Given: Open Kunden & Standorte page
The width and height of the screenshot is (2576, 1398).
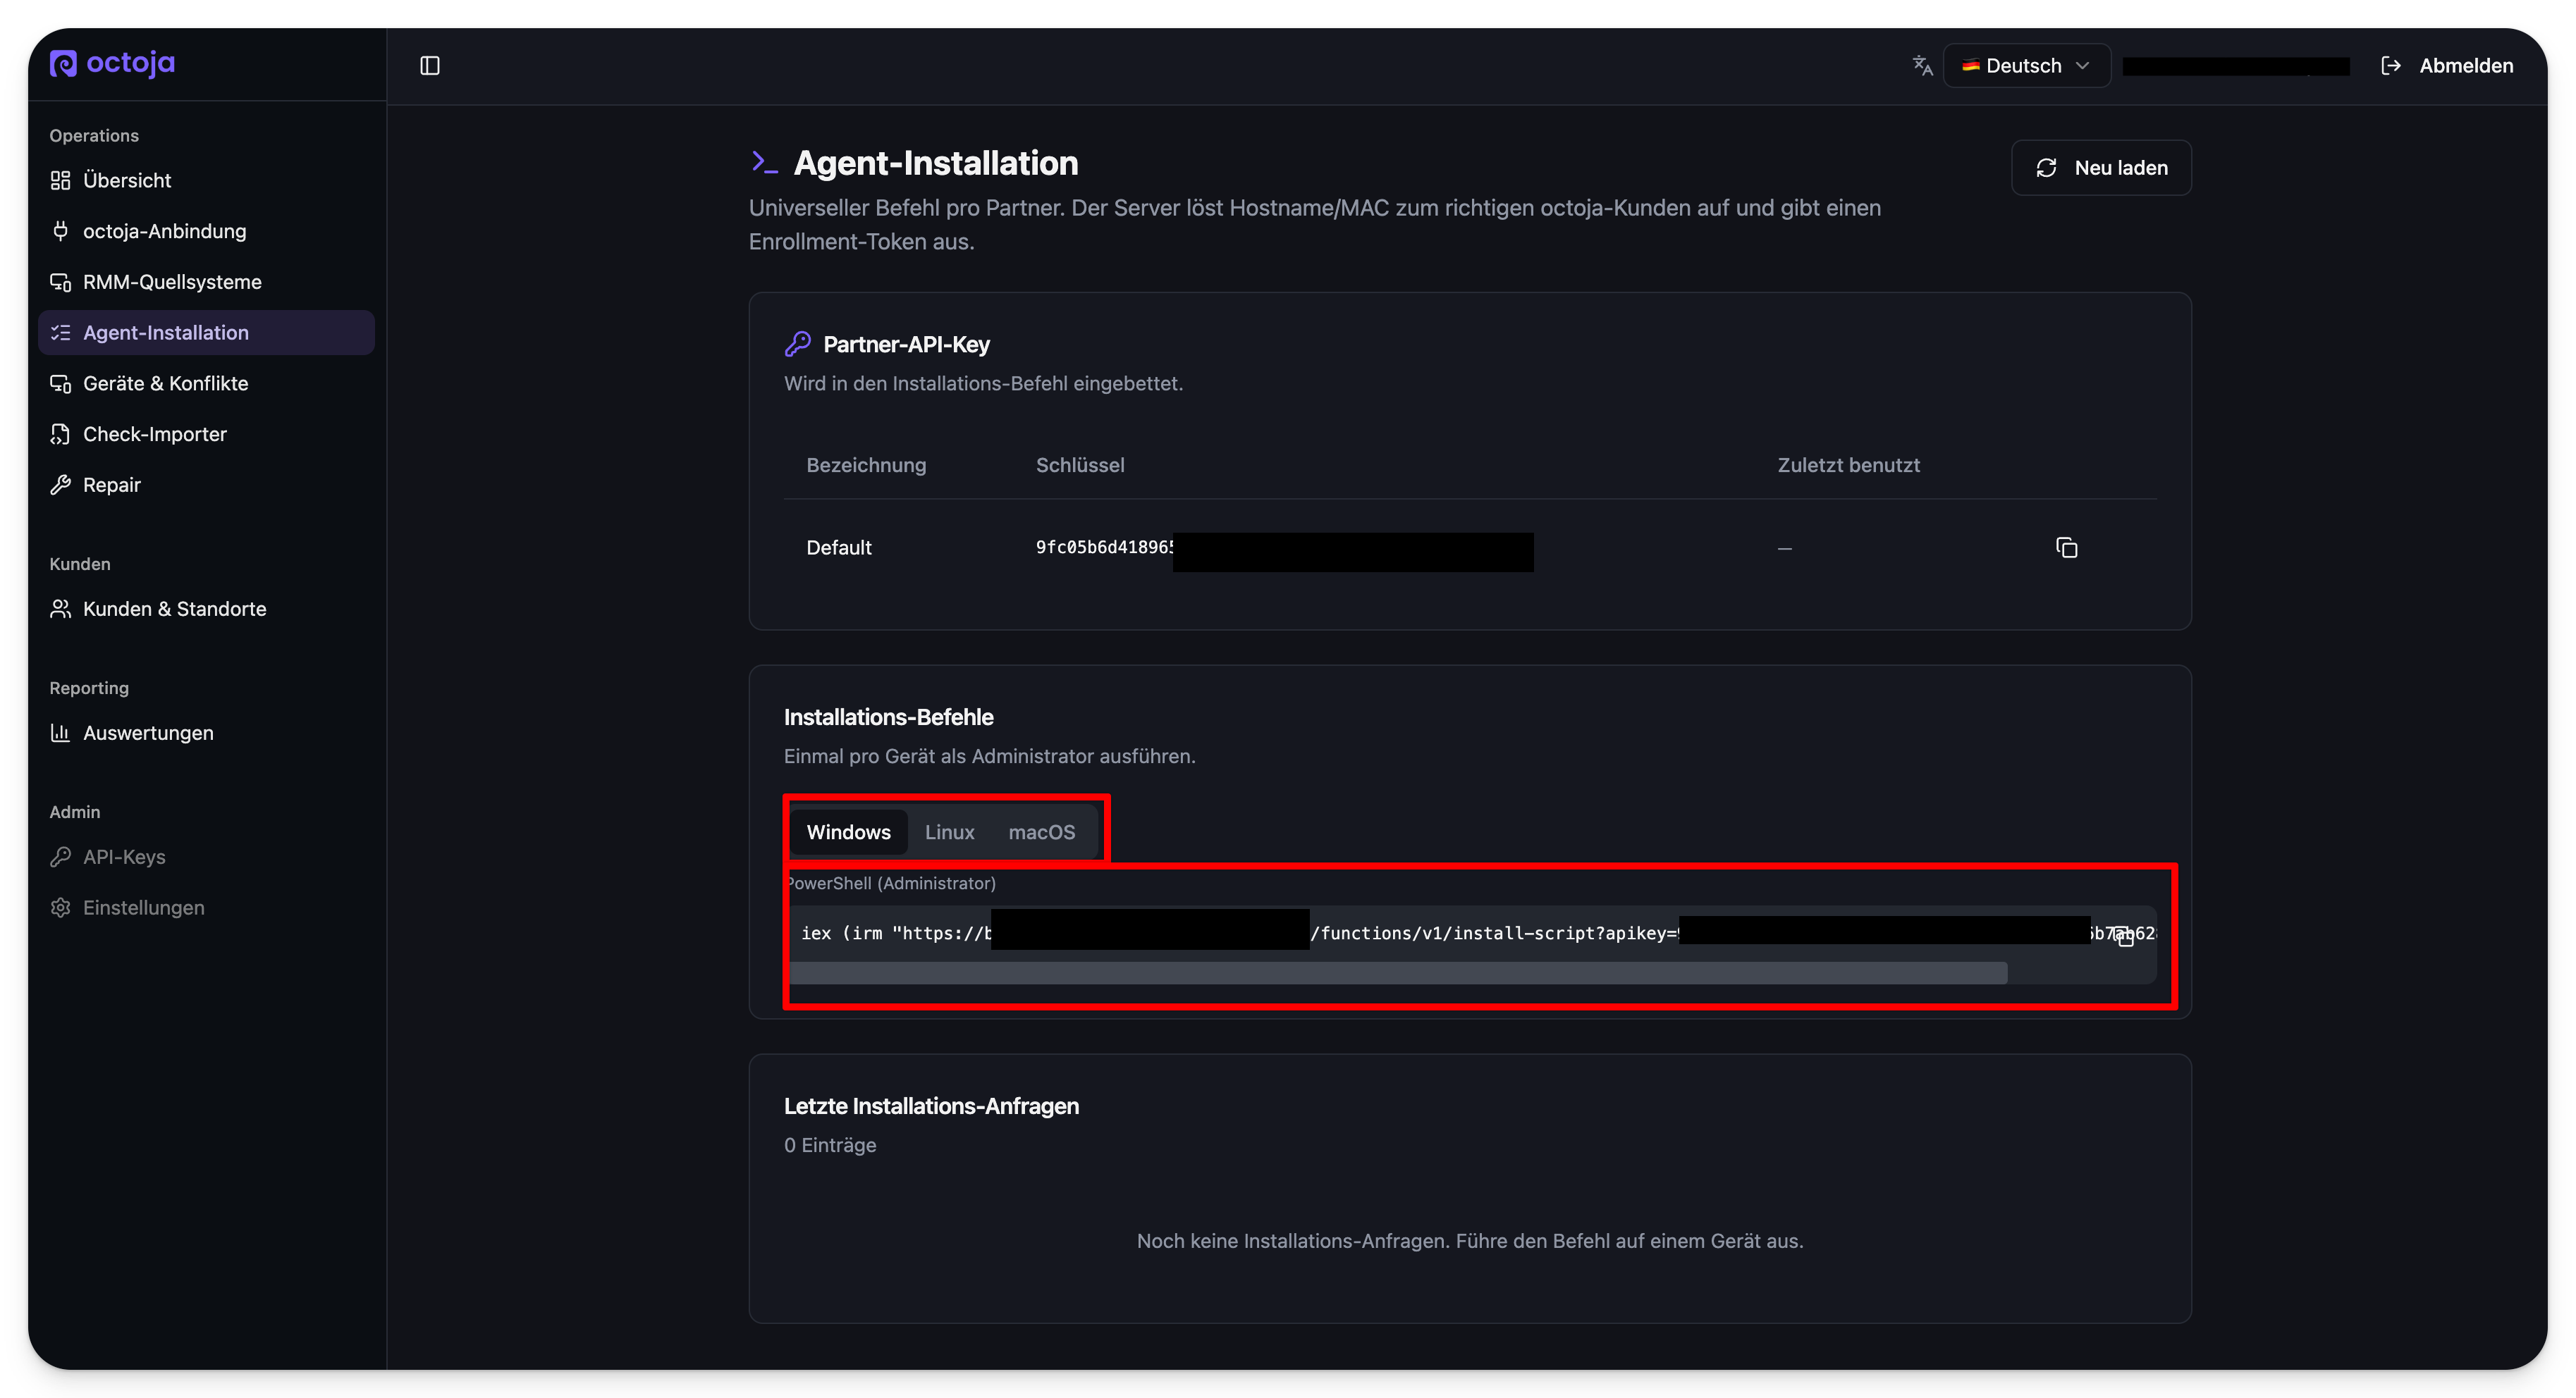Looking at the screenshot, I should pos(206,610).
